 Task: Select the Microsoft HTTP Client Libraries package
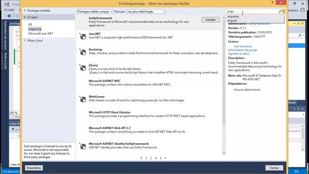pos(148,114)
